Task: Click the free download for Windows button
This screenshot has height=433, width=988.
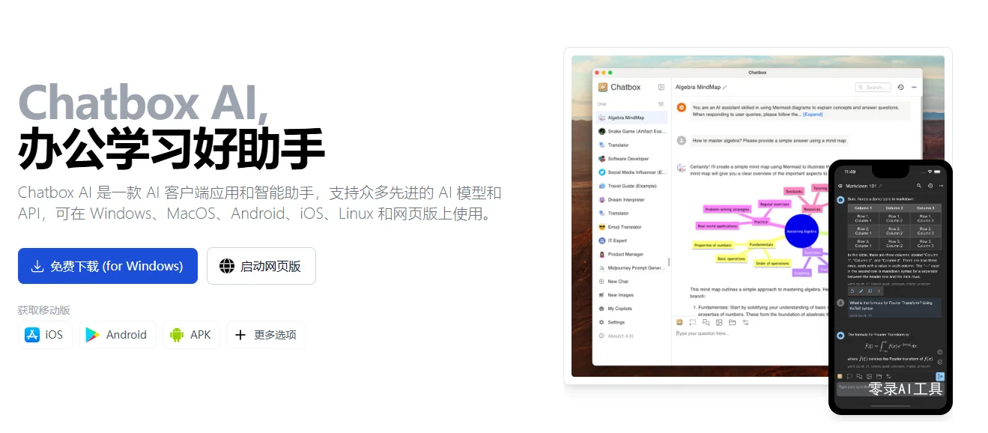Action: tap(108, 266)
